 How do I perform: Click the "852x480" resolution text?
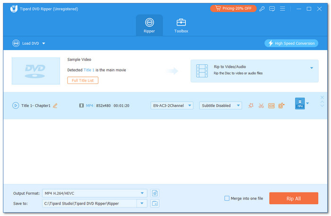coord(104,106)
